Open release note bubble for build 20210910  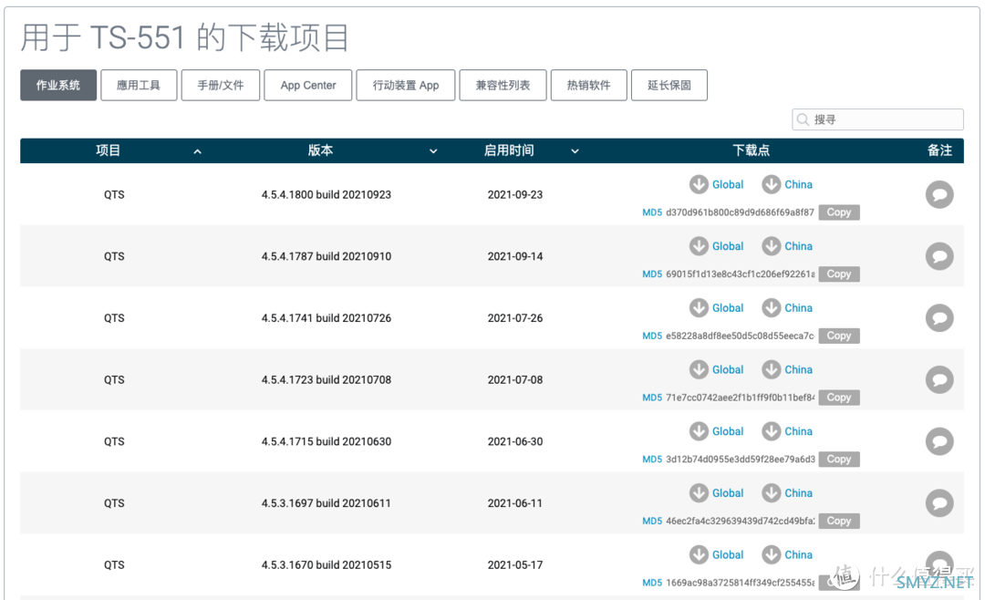[x=939, y=256]
